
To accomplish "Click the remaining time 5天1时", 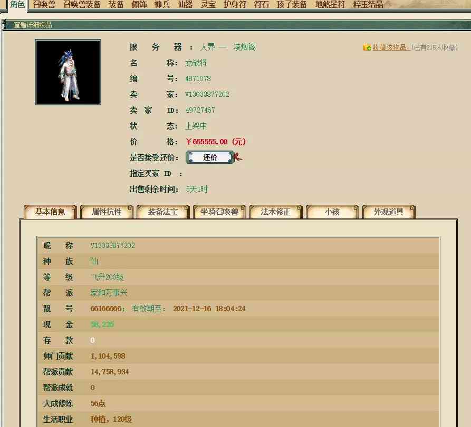I will coord(197,189).
